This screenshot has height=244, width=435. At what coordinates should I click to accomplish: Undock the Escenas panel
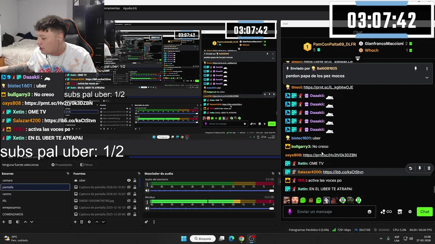68,174
